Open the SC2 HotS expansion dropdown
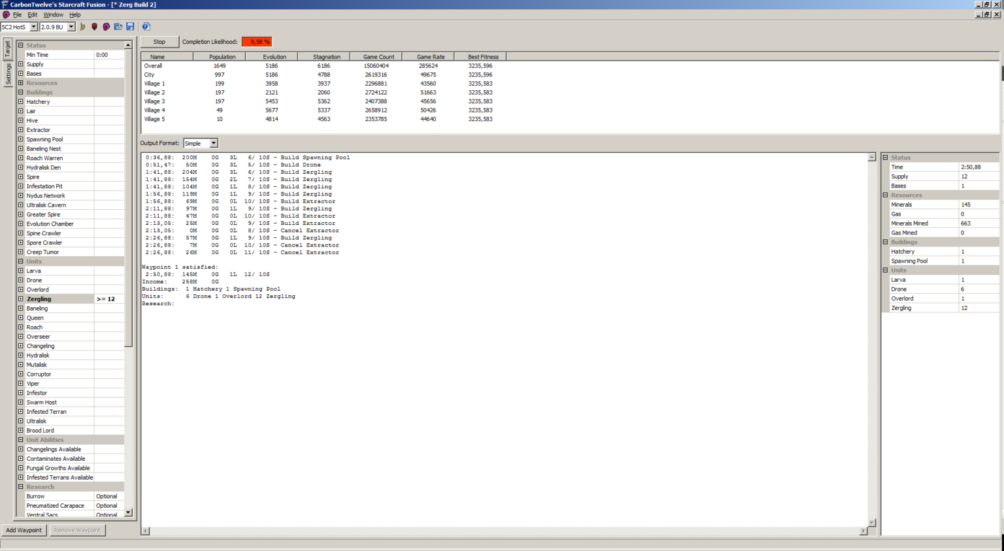 33,27
